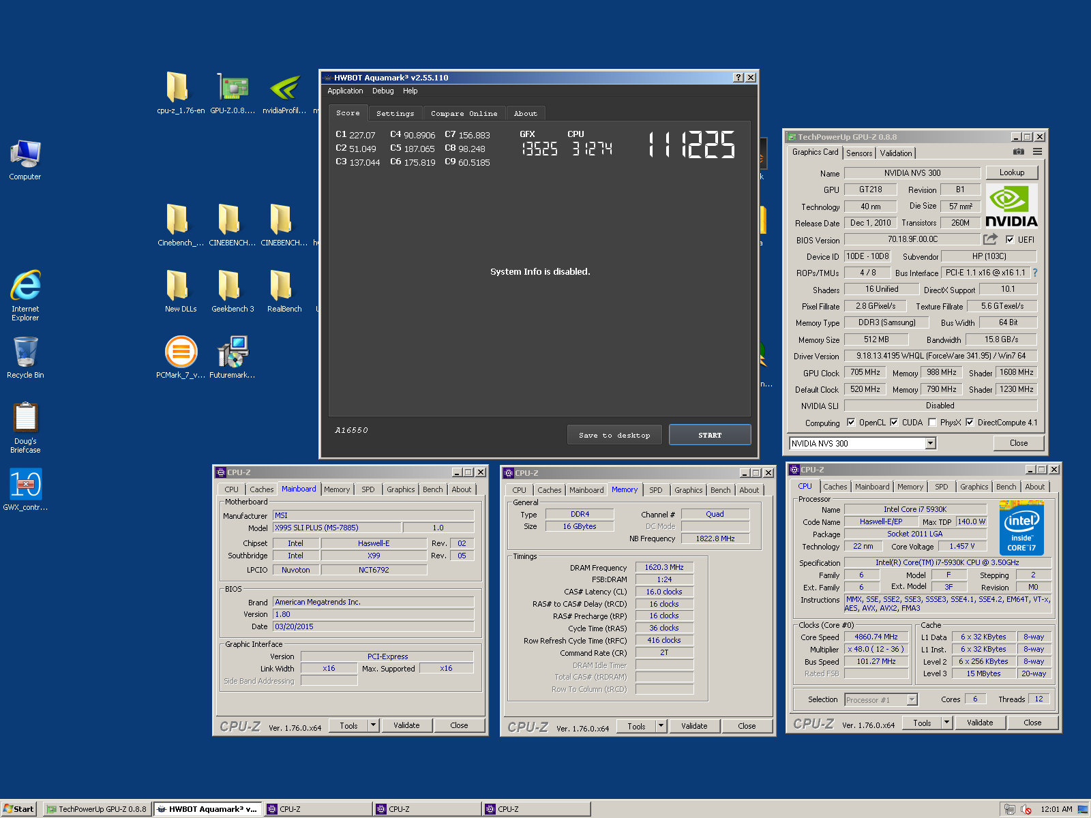Click the GPU-Z BIOS share/export icon

(x=990, y=239)
